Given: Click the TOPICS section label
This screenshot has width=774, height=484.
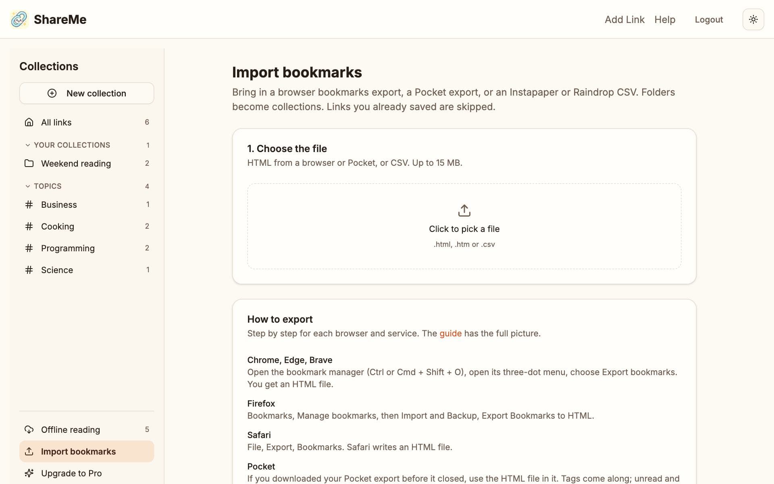Looking at the screenshot, I should [48, 186].
